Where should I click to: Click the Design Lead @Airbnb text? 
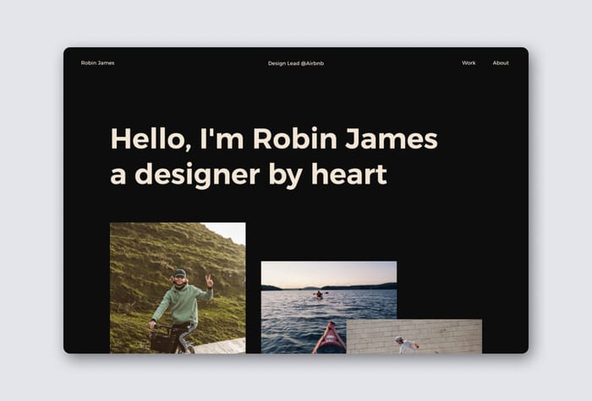(x=296, y=63)
